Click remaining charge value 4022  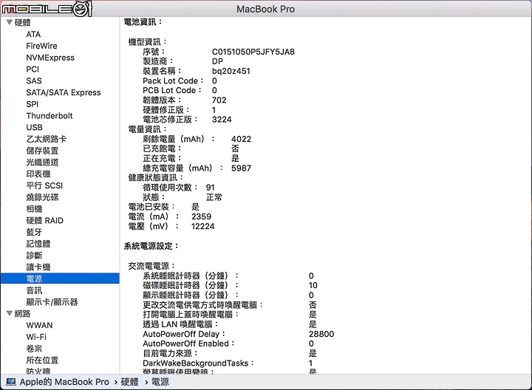pyautogui.click(x=241, y=139)
